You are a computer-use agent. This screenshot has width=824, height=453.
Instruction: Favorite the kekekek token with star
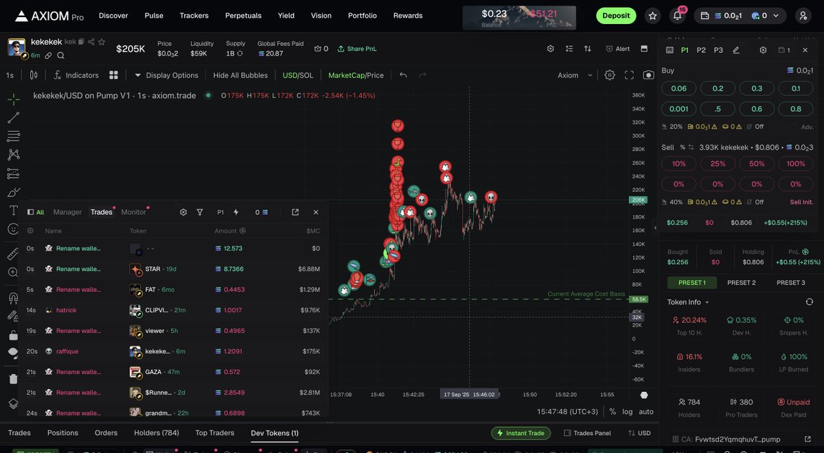coord(102,42)
